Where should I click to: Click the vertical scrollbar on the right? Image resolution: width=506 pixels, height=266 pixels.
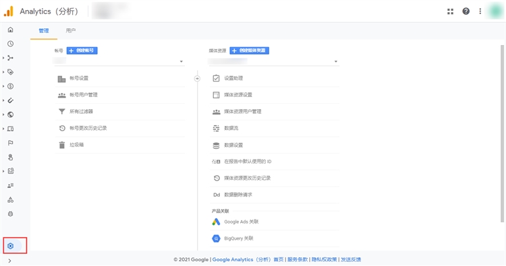point(502,133)
